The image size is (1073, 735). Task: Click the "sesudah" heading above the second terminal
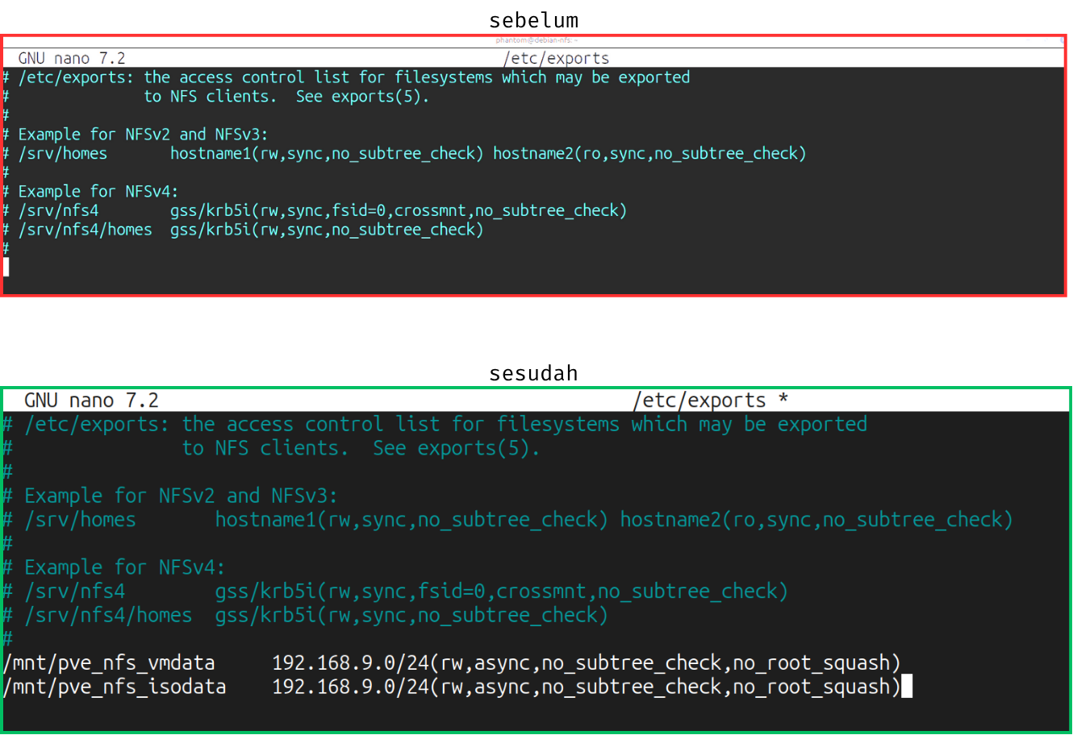[x=533, y=373]
